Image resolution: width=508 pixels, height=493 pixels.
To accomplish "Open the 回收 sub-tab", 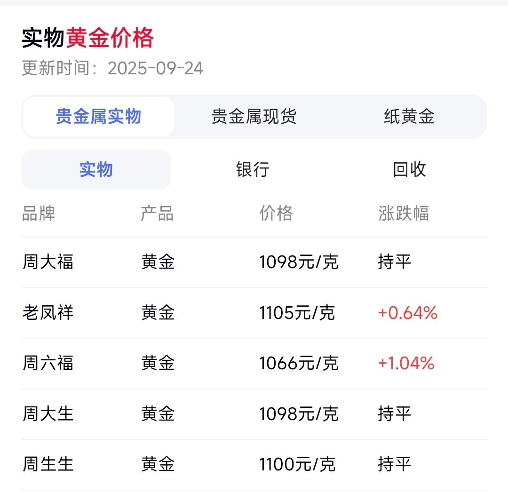I will click(410, 170).
